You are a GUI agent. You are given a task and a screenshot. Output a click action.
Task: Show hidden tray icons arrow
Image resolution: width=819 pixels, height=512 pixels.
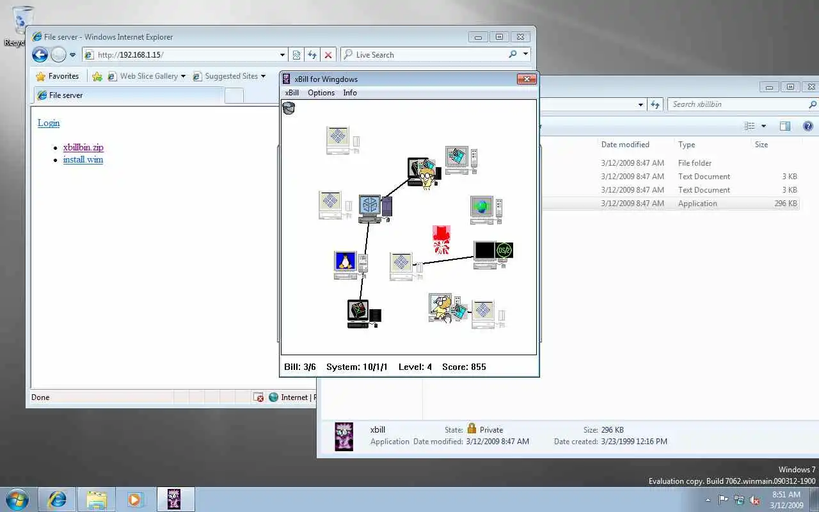click(708, 500)
